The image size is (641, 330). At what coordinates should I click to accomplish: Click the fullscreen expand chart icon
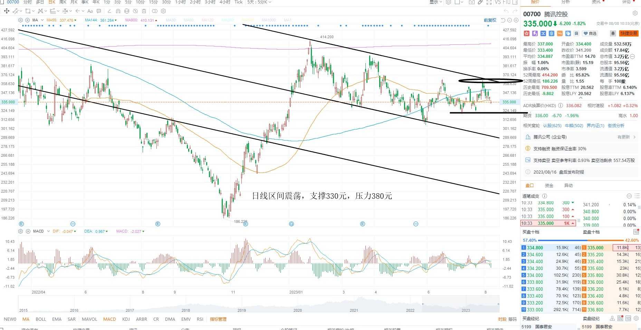tap(489, 2)
